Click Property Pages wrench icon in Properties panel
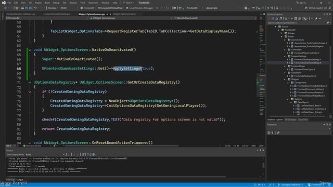This screenshot has width=333, height=187. coord(278,133)
